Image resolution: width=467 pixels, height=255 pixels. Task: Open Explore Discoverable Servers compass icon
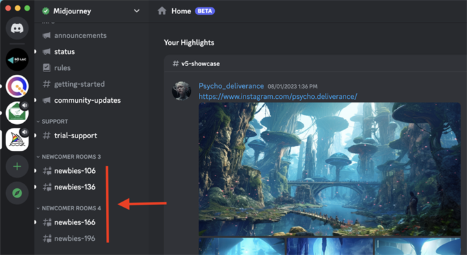point(17,193)
